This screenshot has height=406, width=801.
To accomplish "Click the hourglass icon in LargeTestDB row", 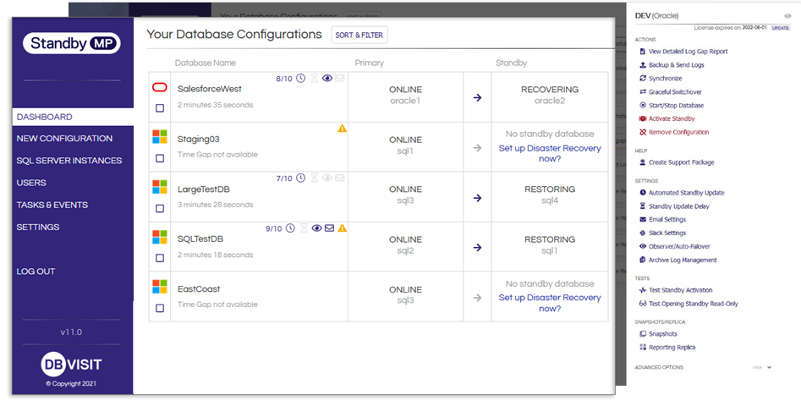I will click(315, 178).
